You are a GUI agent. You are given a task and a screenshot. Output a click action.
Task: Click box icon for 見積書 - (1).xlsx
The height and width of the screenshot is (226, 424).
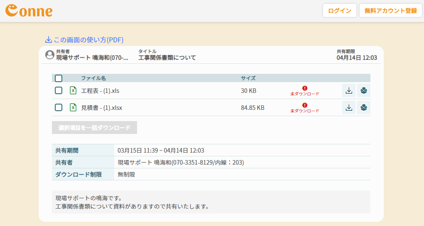pos(364,107)
